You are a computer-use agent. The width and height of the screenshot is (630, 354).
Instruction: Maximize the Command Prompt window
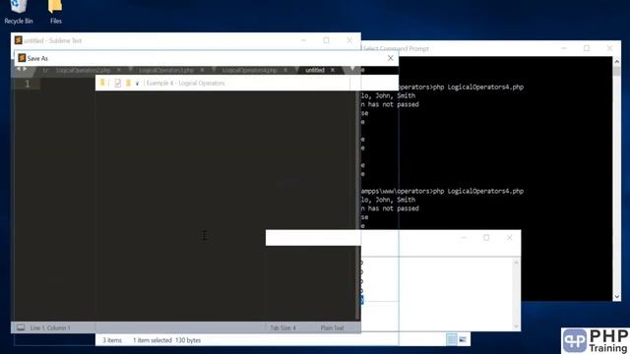pyautogui.click(x=587, y=48)
